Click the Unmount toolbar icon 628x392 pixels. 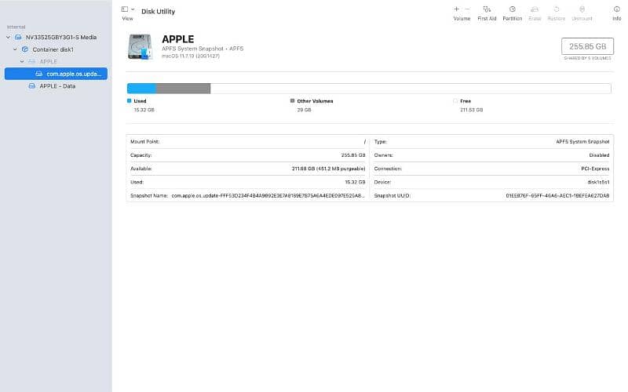coord(582,9)
